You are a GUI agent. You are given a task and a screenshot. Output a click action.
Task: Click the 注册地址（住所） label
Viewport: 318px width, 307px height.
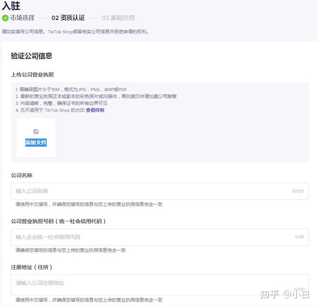point(32,267)
